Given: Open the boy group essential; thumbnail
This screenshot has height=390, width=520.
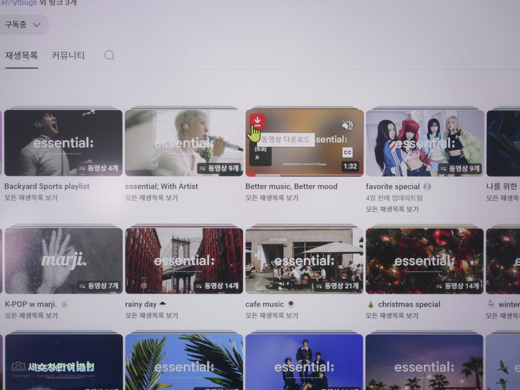Looking at the screenshot, I should (x=304, y=362).
